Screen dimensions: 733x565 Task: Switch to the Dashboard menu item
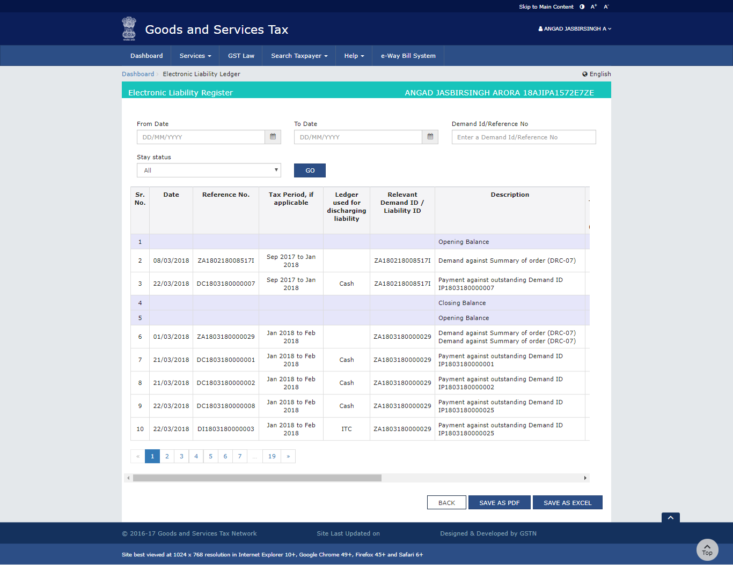146,55
